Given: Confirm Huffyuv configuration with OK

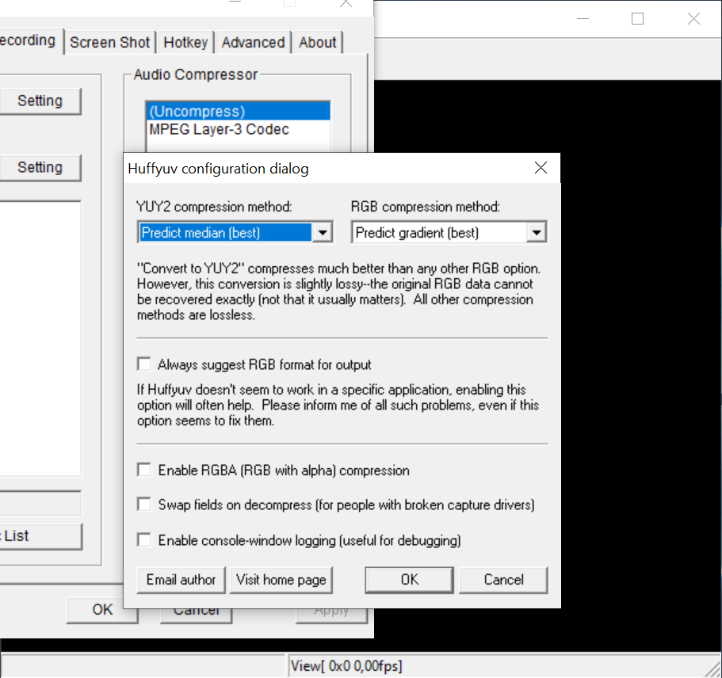Looking at the screenshot, I should tap(409, 580).
